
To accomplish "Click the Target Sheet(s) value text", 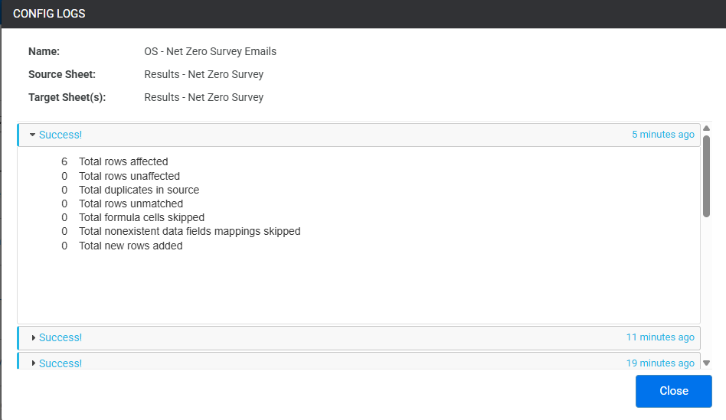I will [x=204, y=98].
